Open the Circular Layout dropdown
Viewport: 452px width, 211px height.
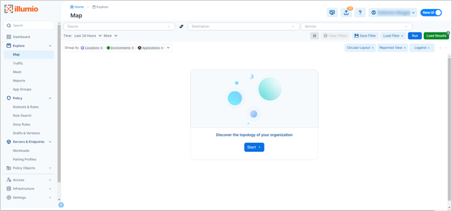[x=360, y=48]
